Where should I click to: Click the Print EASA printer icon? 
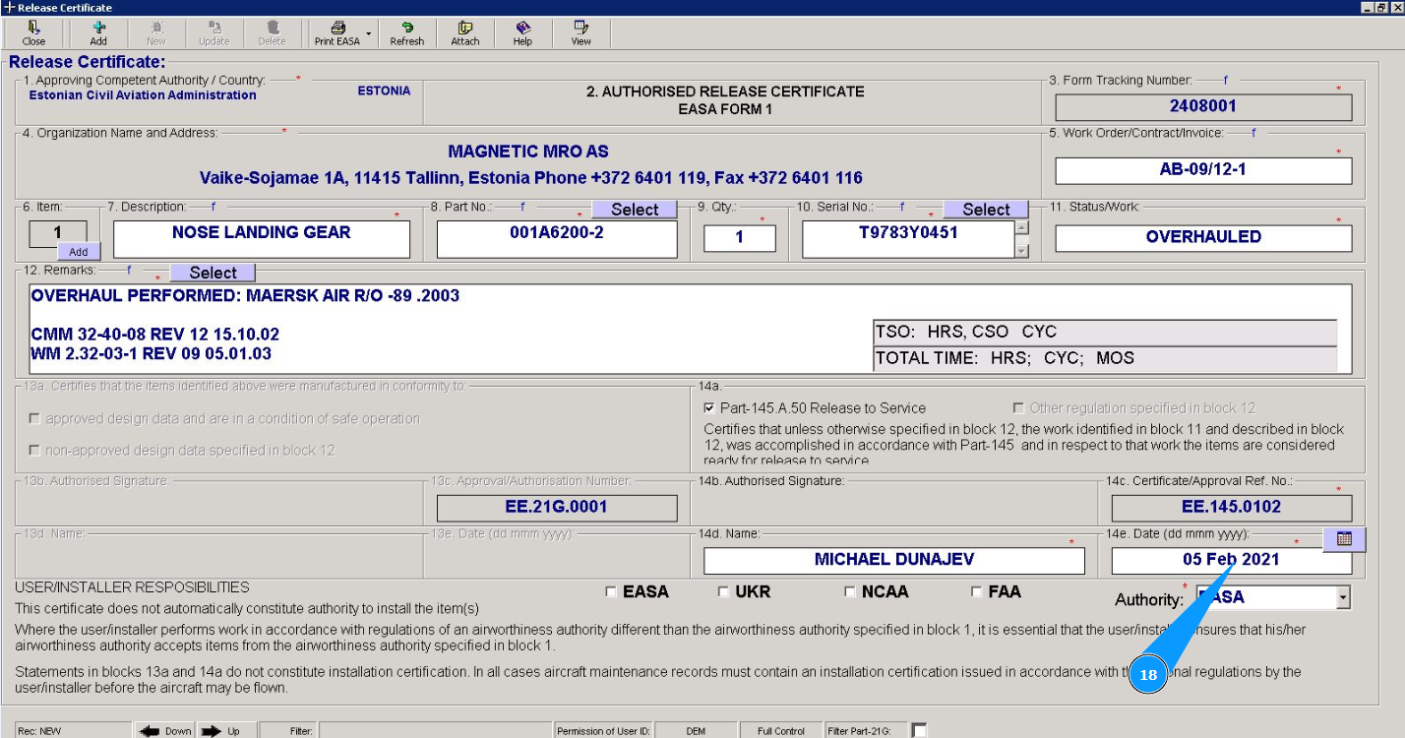click(x=337, y=29)
